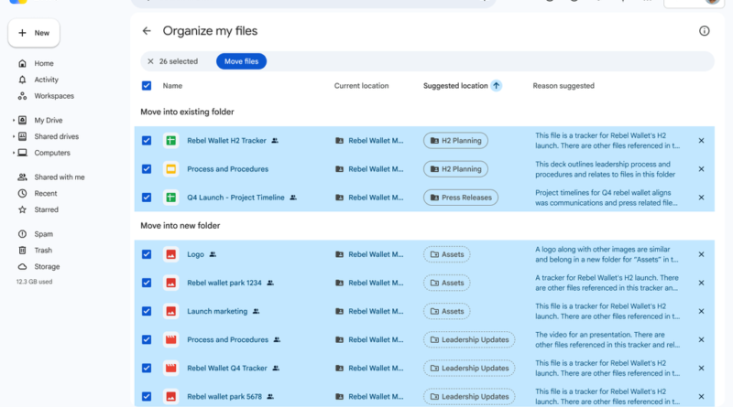Screen dimensions: 733x407
Task: Dismiss suggestion for Rebel Wallet H2 Tracker
Action: 701,141
